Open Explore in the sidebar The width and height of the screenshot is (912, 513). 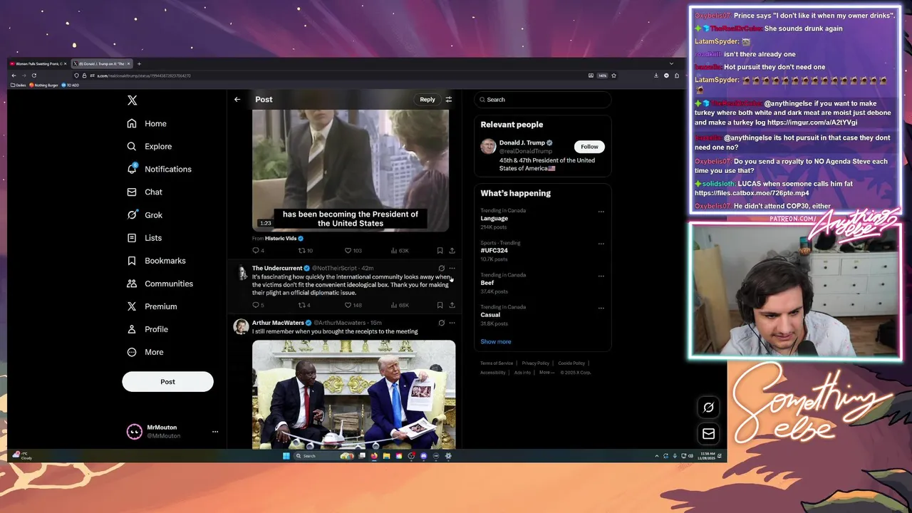[150, 146]
